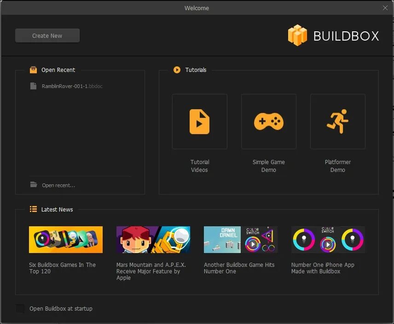Viewport: 394px width, 324px height.
Task: Click the Latest News section heading
Action: tap(57, 210)
